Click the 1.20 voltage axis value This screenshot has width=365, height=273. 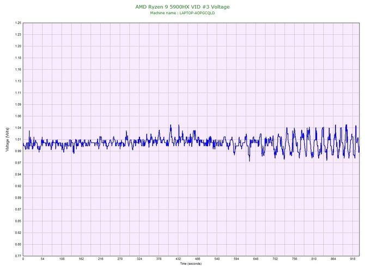tap(18, 46)
